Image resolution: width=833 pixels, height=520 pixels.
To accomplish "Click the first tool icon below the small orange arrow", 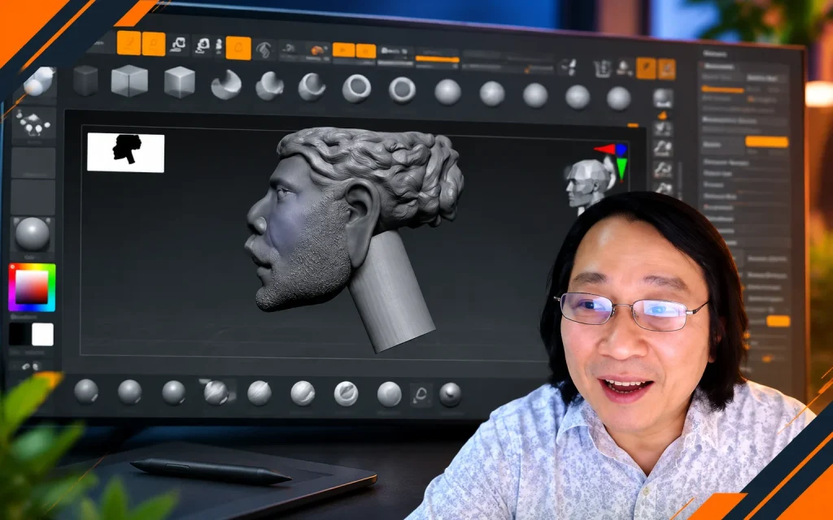I will point(662,129).
